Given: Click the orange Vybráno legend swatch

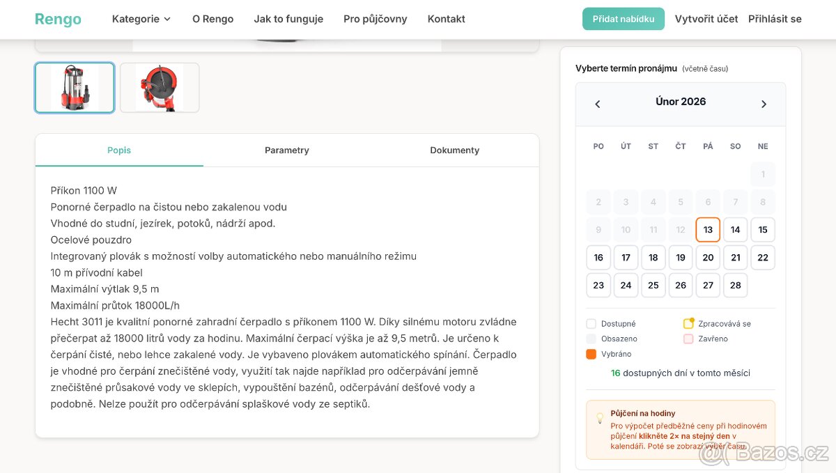Looking at the screenshot, I should (591, 354).
